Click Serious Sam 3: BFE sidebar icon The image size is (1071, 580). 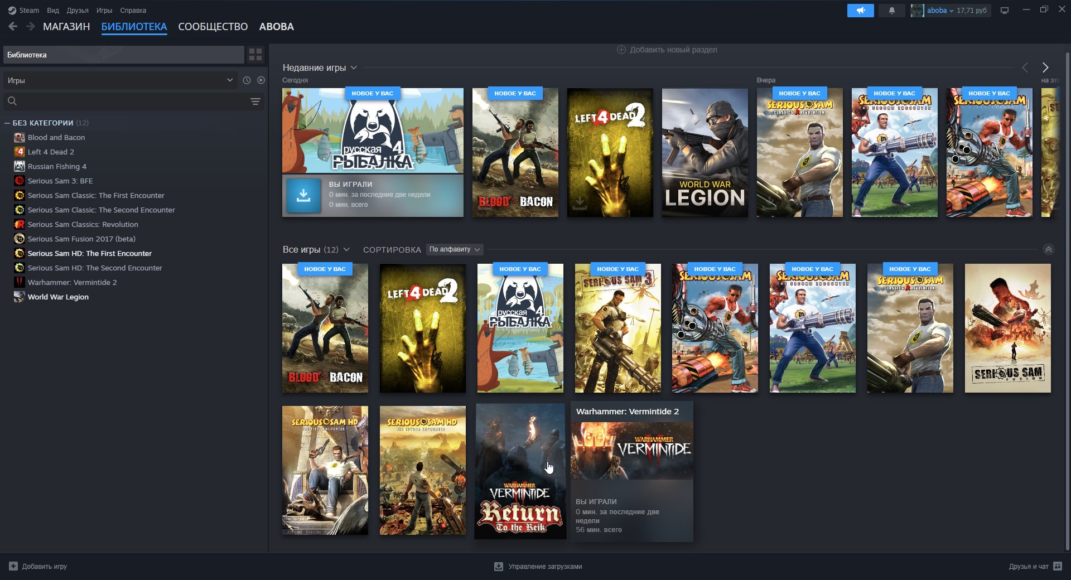click(x=20, y=181)
